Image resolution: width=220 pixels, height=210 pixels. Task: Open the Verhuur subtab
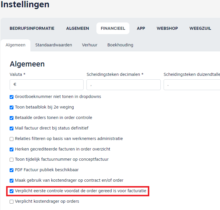(90, 45)
